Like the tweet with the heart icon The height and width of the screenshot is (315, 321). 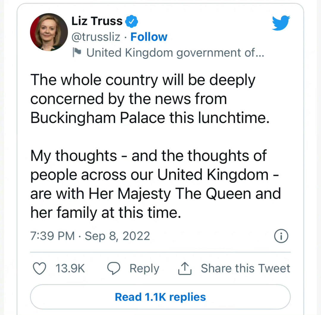coord(39,269)
